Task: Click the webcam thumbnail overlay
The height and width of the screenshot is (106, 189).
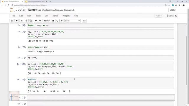Action: (14, 96)
